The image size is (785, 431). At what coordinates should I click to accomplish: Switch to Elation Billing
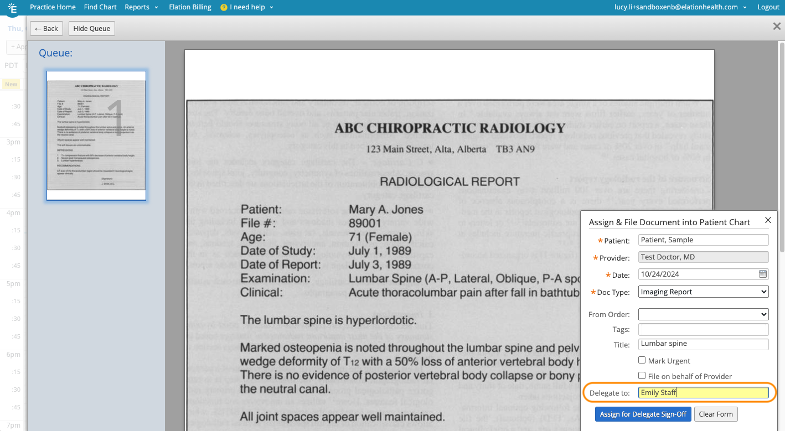tap(190, 7)
